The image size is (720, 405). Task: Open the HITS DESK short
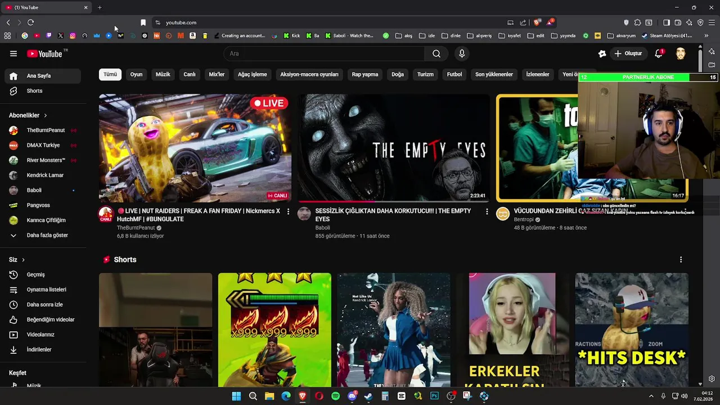tap(631, 330)
